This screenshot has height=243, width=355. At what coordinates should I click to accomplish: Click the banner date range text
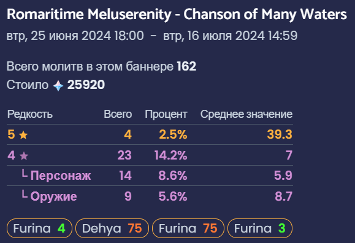coord(152,36)
